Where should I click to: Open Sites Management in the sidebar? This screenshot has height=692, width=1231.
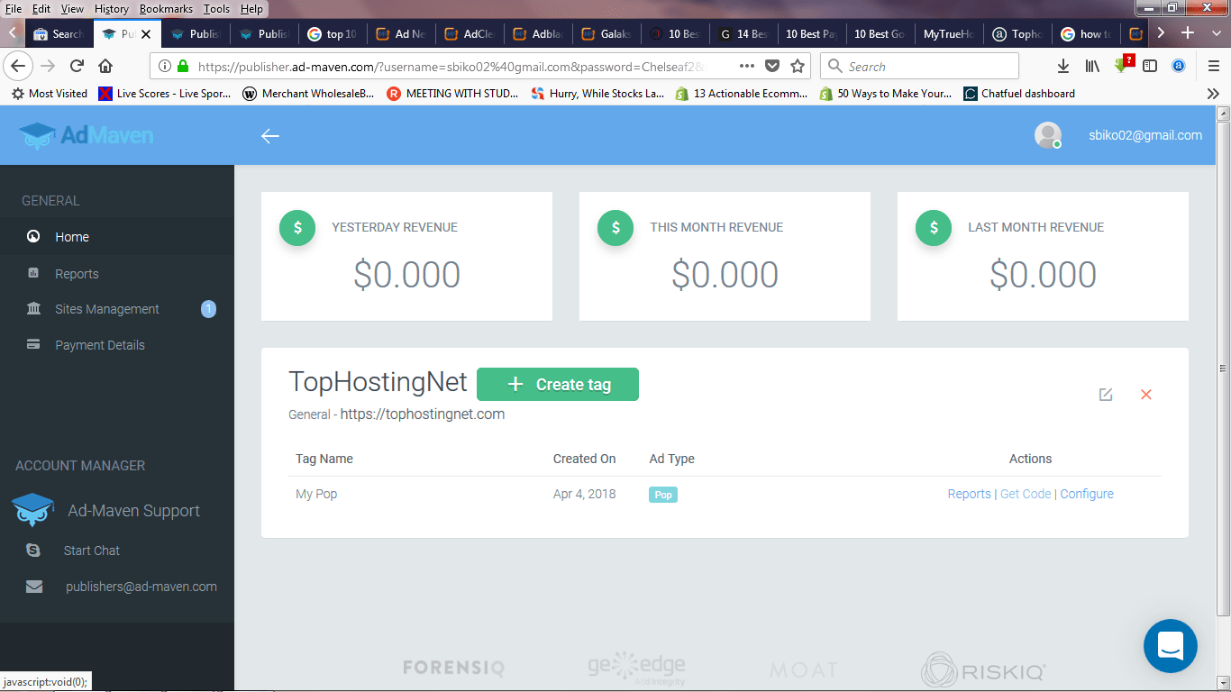pyautogui.click(x=117, y=309)
